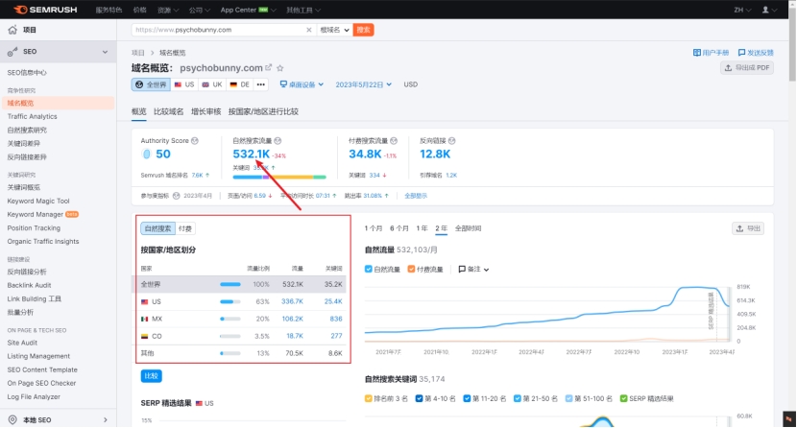Image resolution: width=797 pixels, height=428 pixels.
Task: Toggle 第 4-10 名 checkbox
Action: [x=419, y=398]
